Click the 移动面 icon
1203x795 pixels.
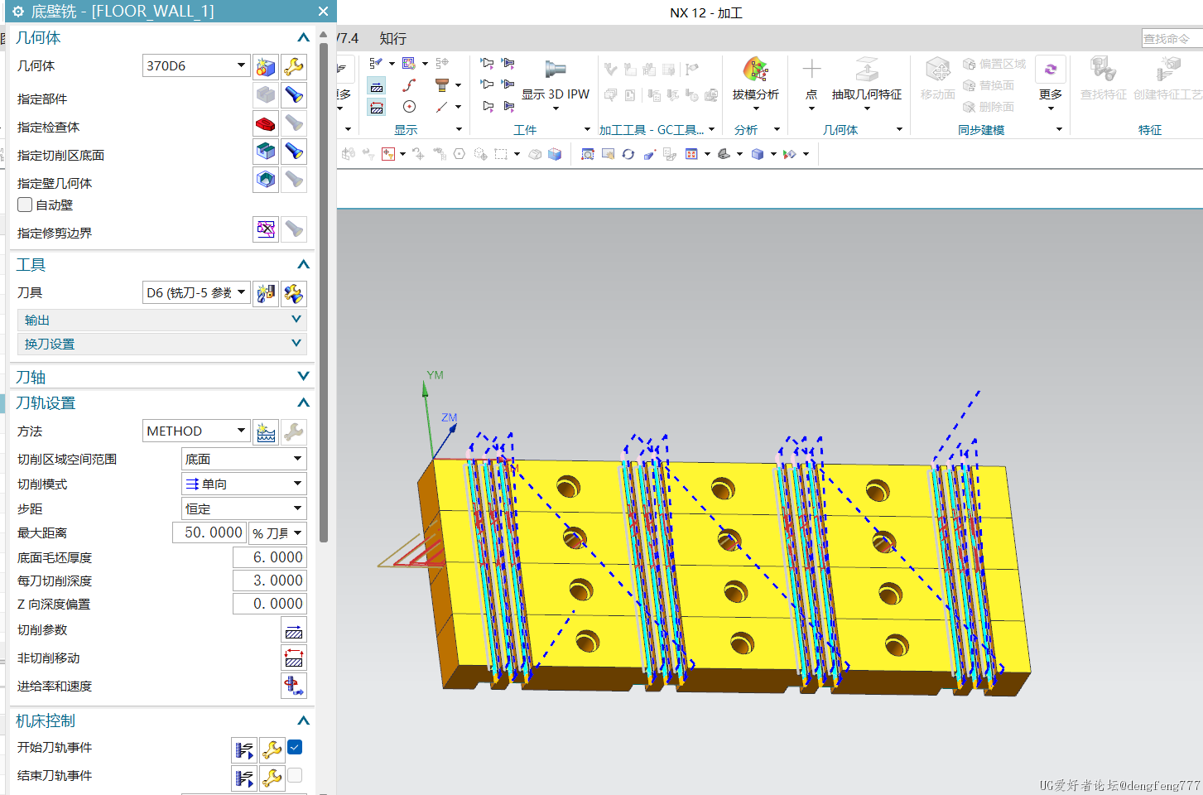937,70
